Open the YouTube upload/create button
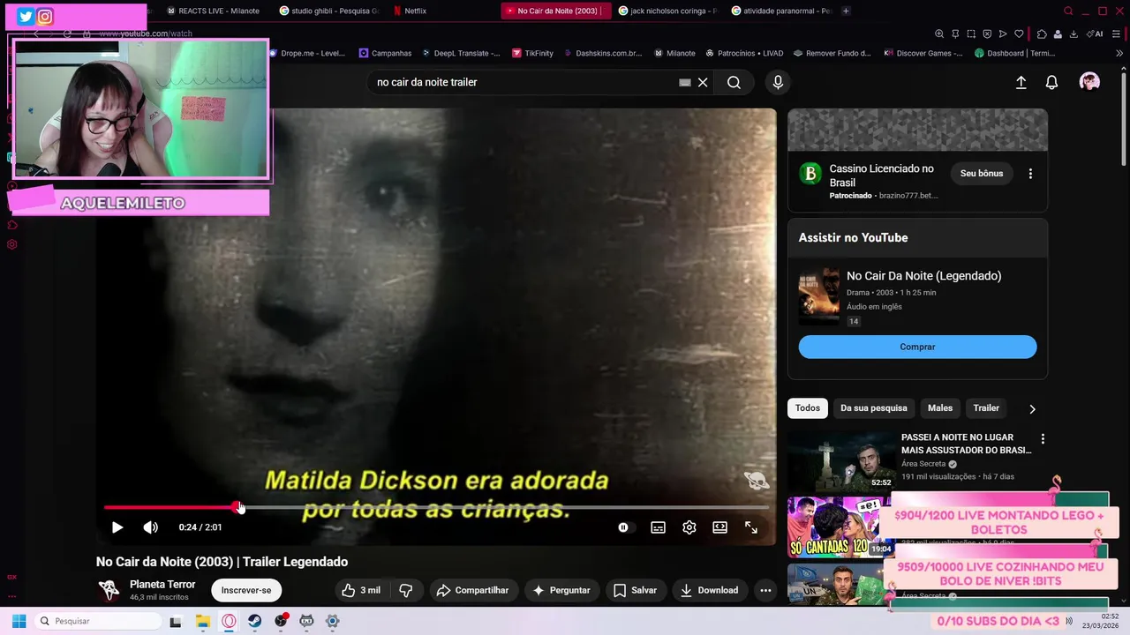This screenshot has width=1130, height=635. point(1021,82)
